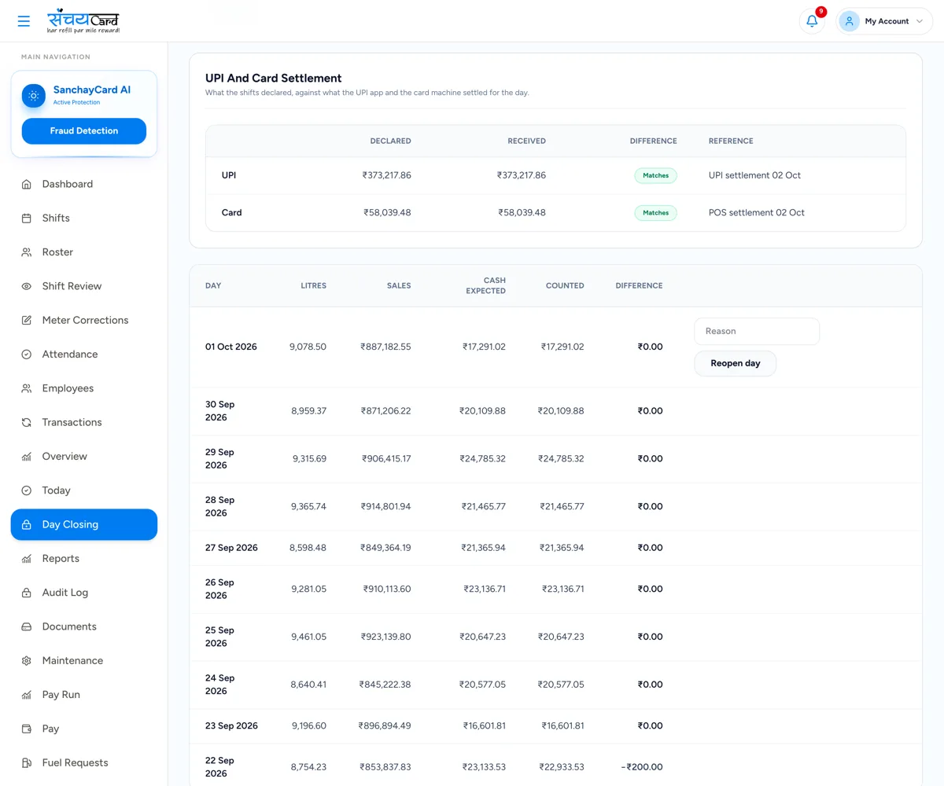Screen dimensions: 944x786
Task: Open Reports from the sidebar
Action: pos(84,559)
